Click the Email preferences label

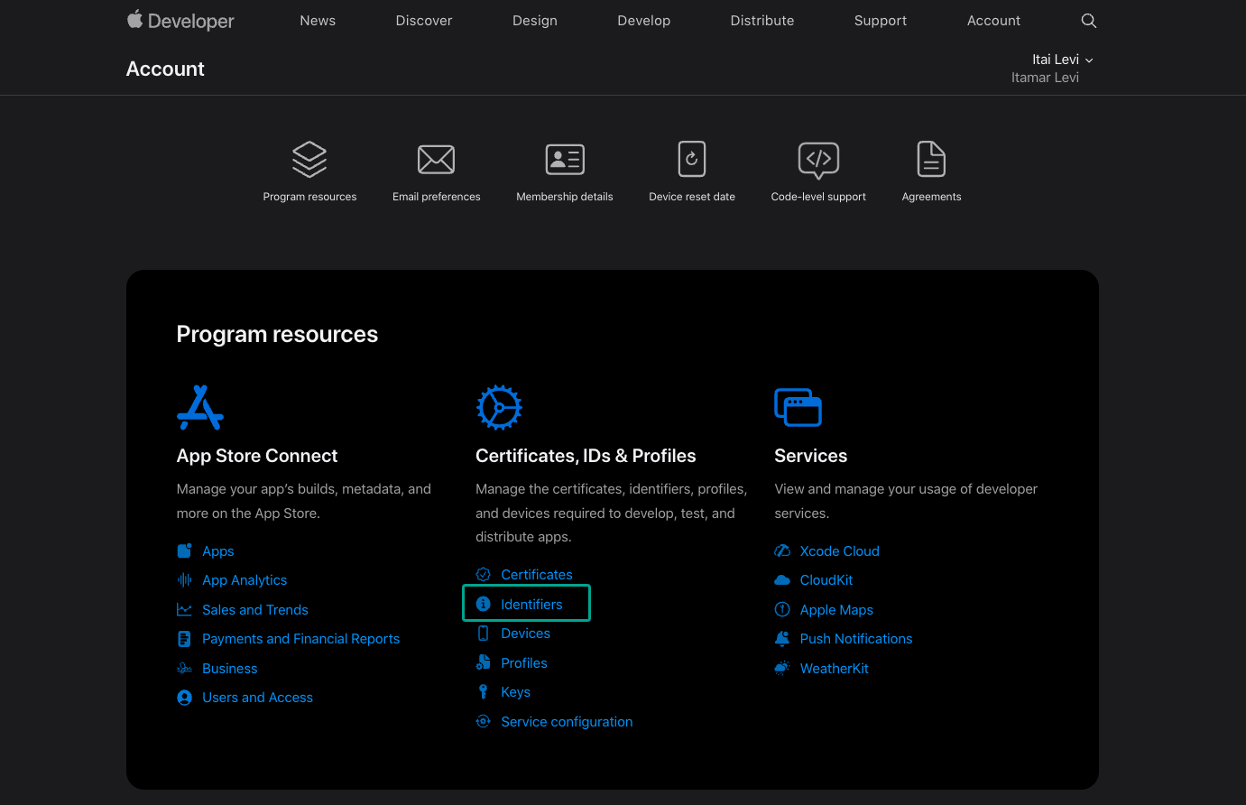437,197
